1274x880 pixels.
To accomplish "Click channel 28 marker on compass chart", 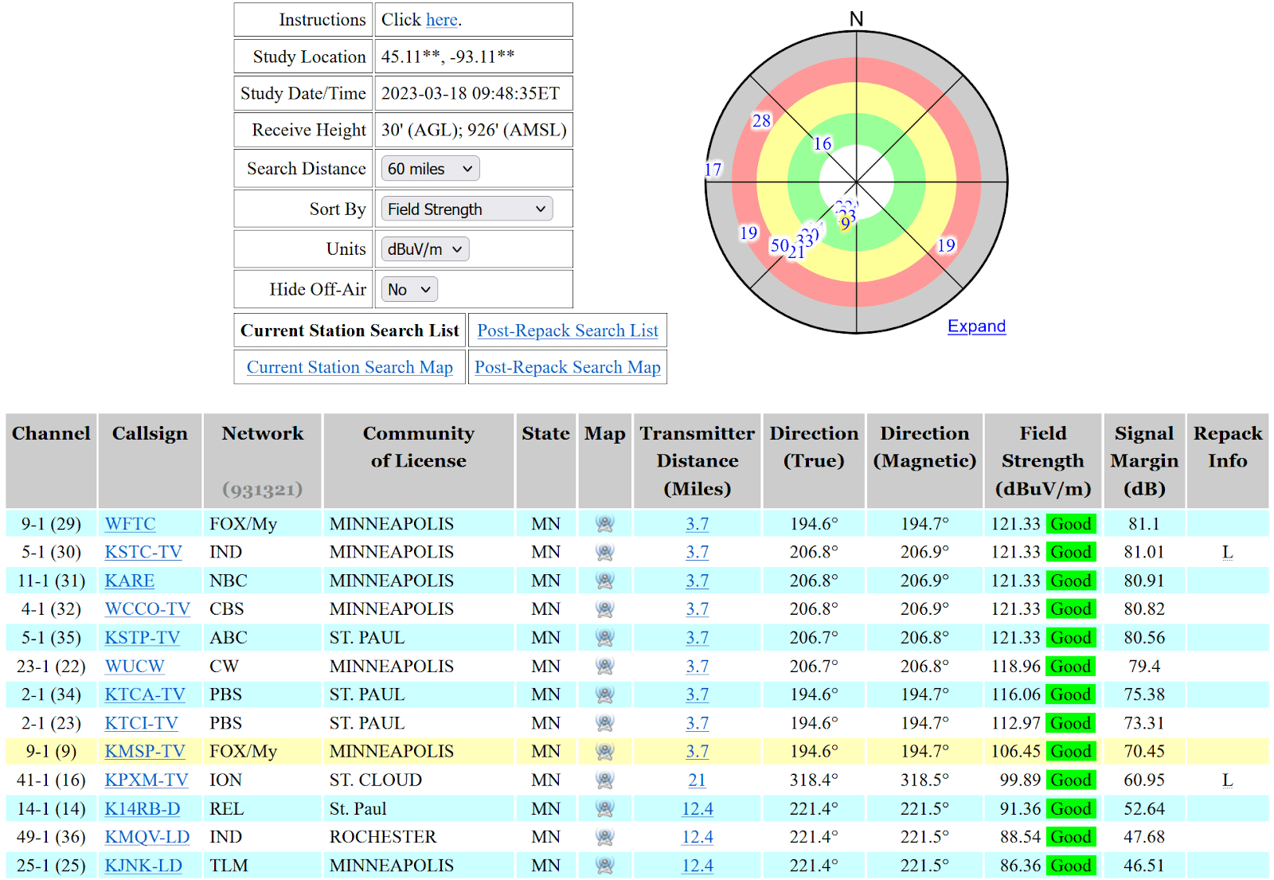I will click(x=761, y=120).
